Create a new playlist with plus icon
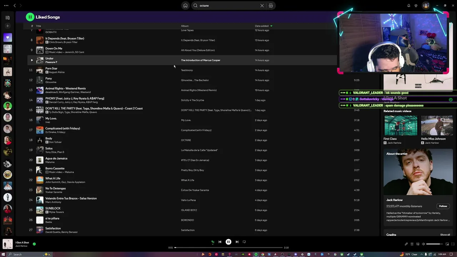The height and width of the screenshot is (257, 457). point(7,26)
